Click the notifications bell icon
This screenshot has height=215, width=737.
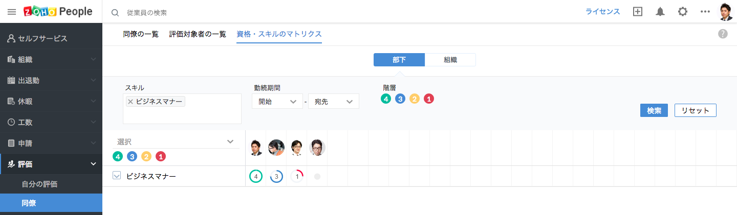[660, 12]
